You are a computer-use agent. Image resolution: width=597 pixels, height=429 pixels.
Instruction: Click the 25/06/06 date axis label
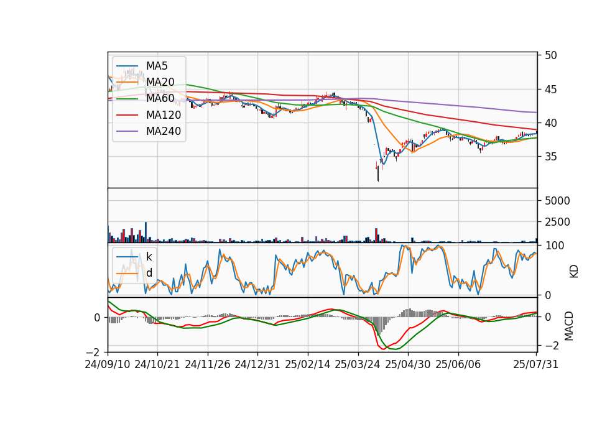pos(458,364)
